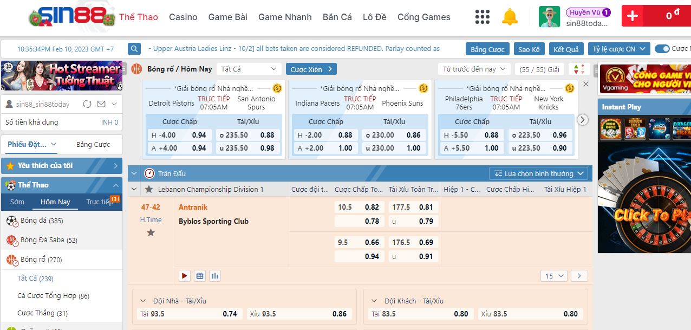Go to the next market page arrow
The height and width of the screenshot is (330, 691).
click(579, 276)
